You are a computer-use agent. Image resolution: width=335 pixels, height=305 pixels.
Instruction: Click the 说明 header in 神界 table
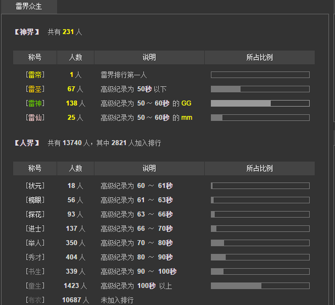pyautogui.click(x=149, y=58)
